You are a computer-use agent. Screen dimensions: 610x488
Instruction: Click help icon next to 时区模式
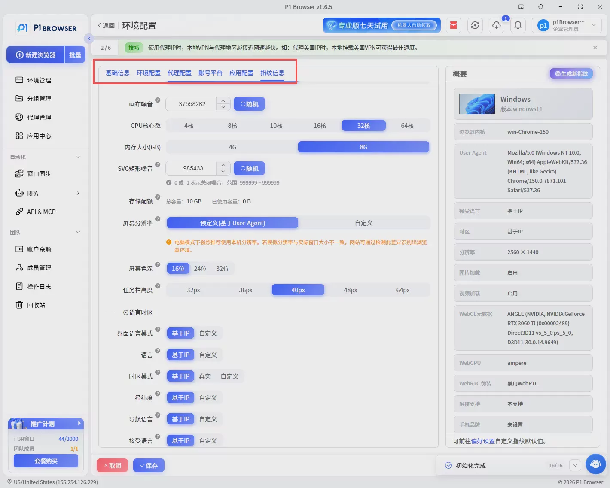[158, 372]
